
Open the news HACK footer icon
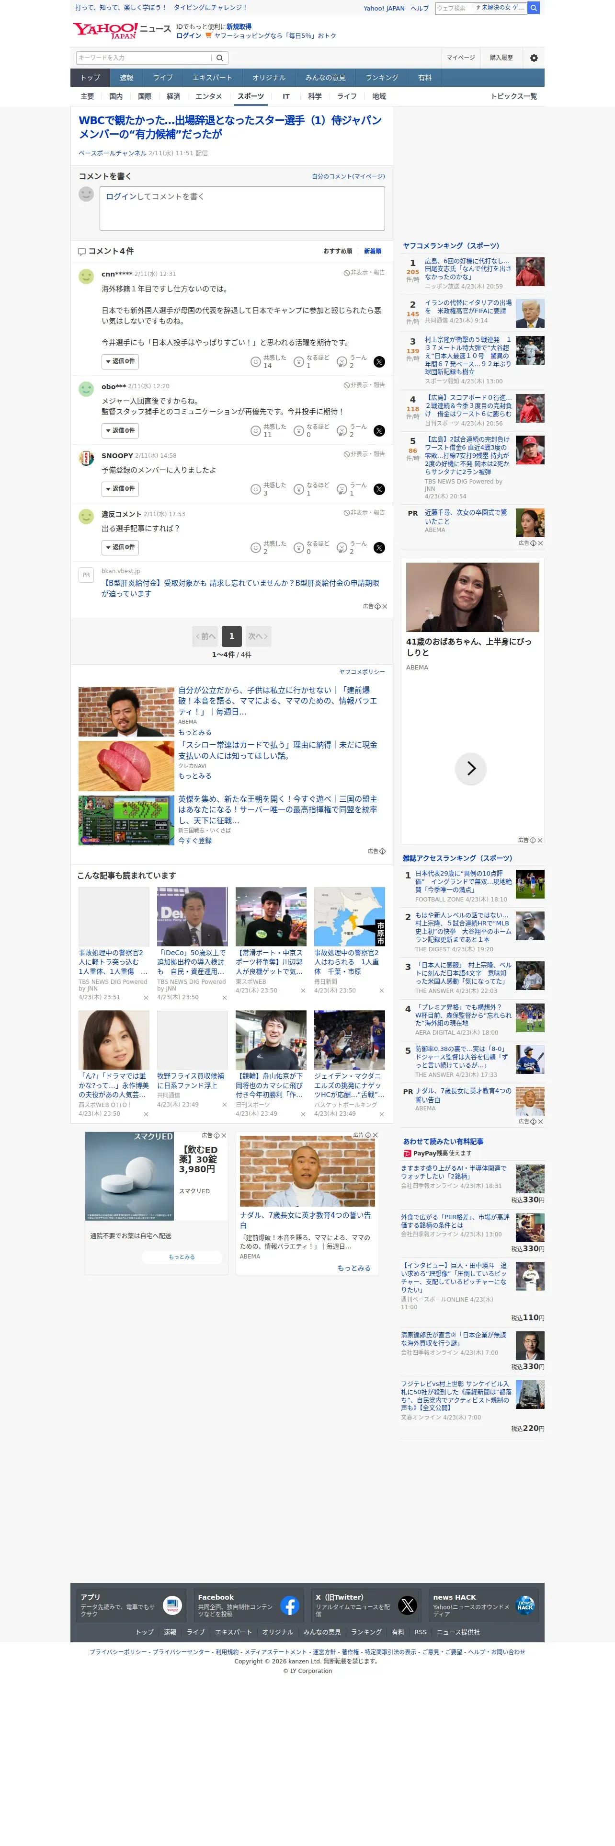(525, 1605)
